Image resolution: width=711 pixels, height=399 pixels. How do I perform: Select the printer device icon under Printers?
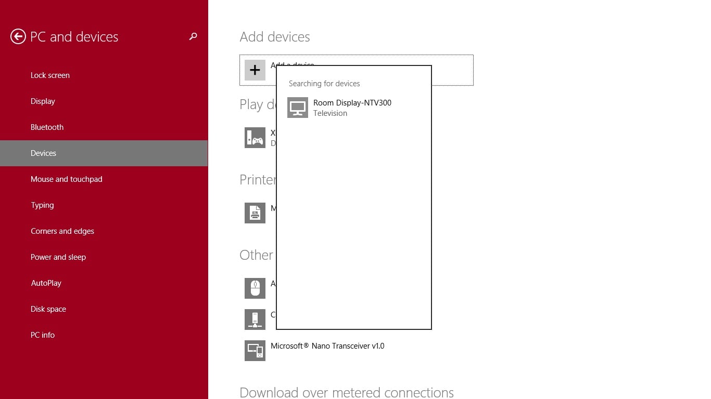(x=255, y=213)
